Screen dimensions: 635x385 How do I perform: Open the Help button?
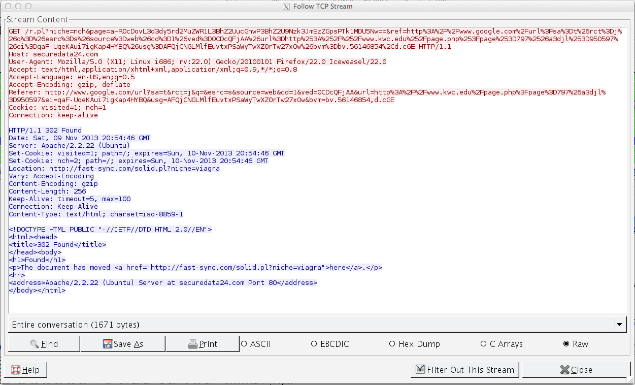(x=25, y=370)
